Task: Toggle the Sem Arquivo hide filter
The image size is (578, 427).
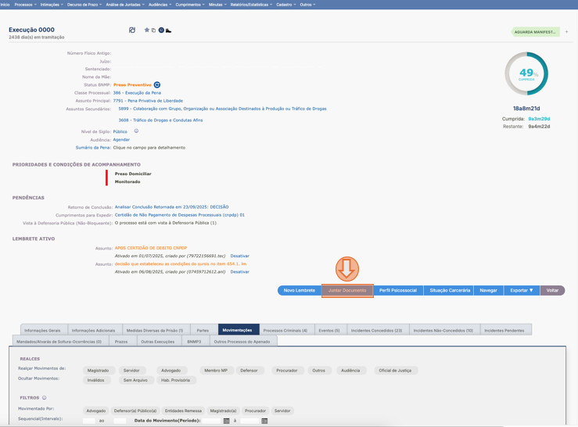Action: 135,380
